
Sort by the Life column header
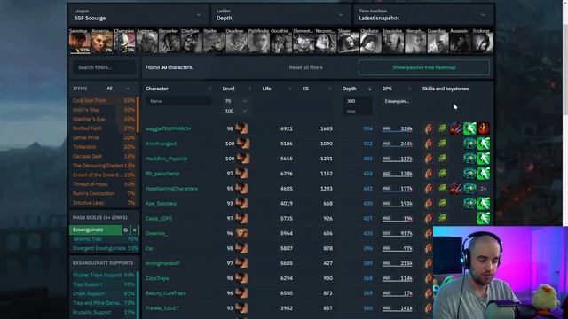[277, 89]
